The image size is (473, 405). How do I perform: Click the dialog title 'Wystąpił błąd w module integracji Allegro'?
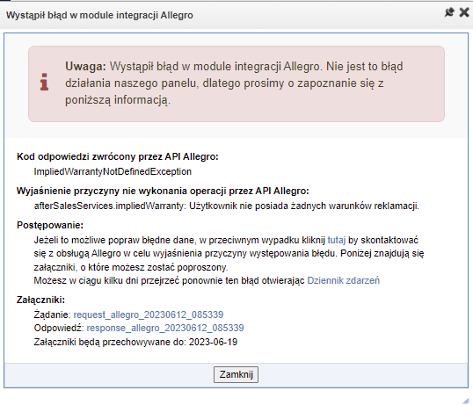pos(99,15)
